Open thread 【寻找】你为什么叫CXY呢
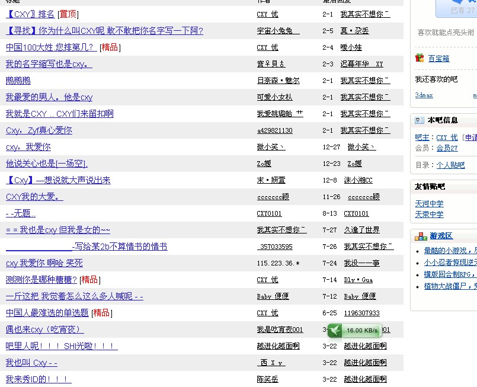 tap(104, 31)
